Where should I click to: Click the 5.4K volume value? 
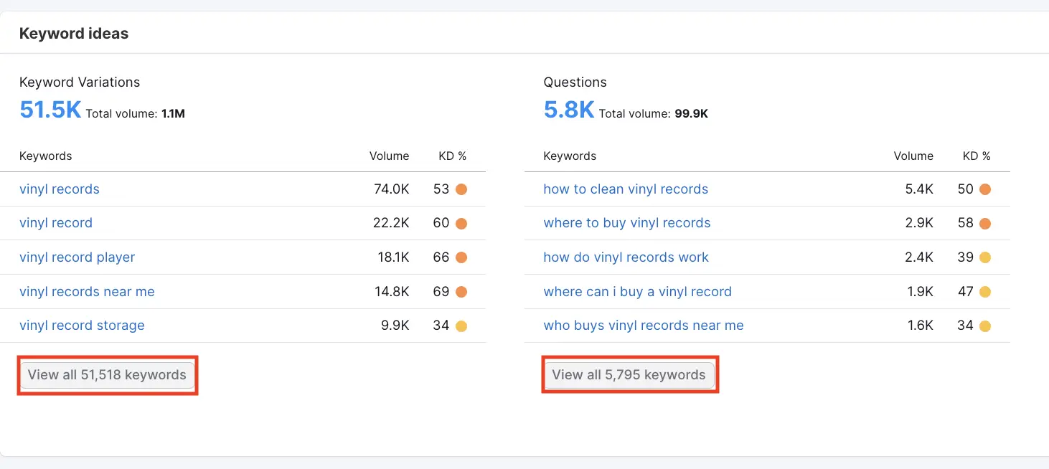919,189
